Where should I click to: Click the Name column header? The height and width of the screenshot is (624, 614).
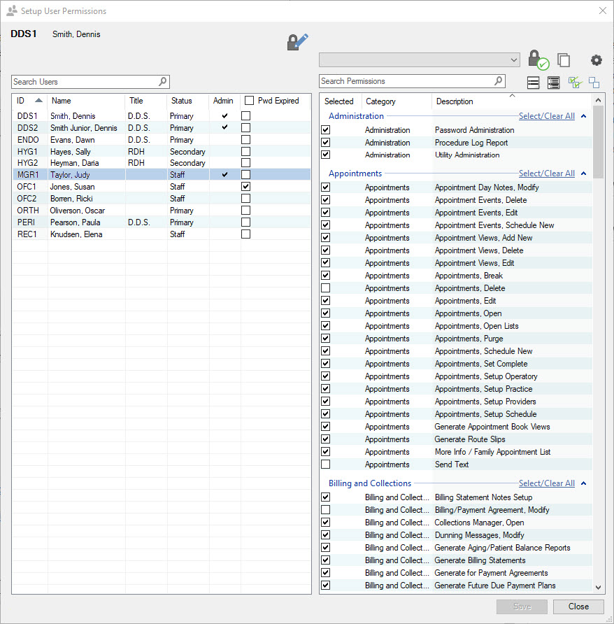pyautogui.click(x=62, y=101)
